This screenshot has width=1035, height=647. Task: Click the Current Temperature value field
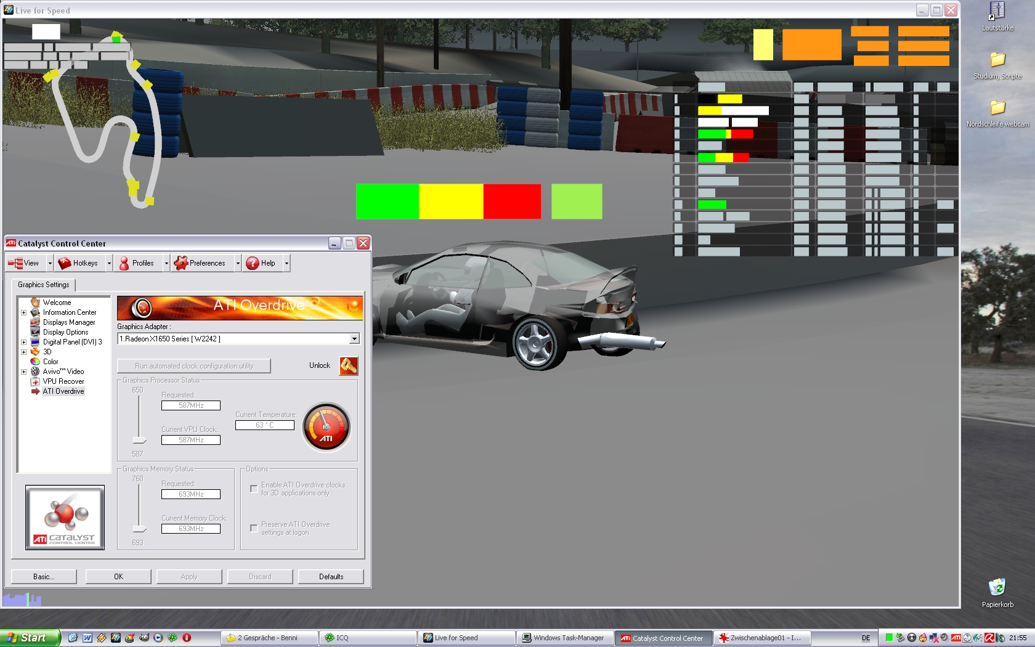pos(265,425)
